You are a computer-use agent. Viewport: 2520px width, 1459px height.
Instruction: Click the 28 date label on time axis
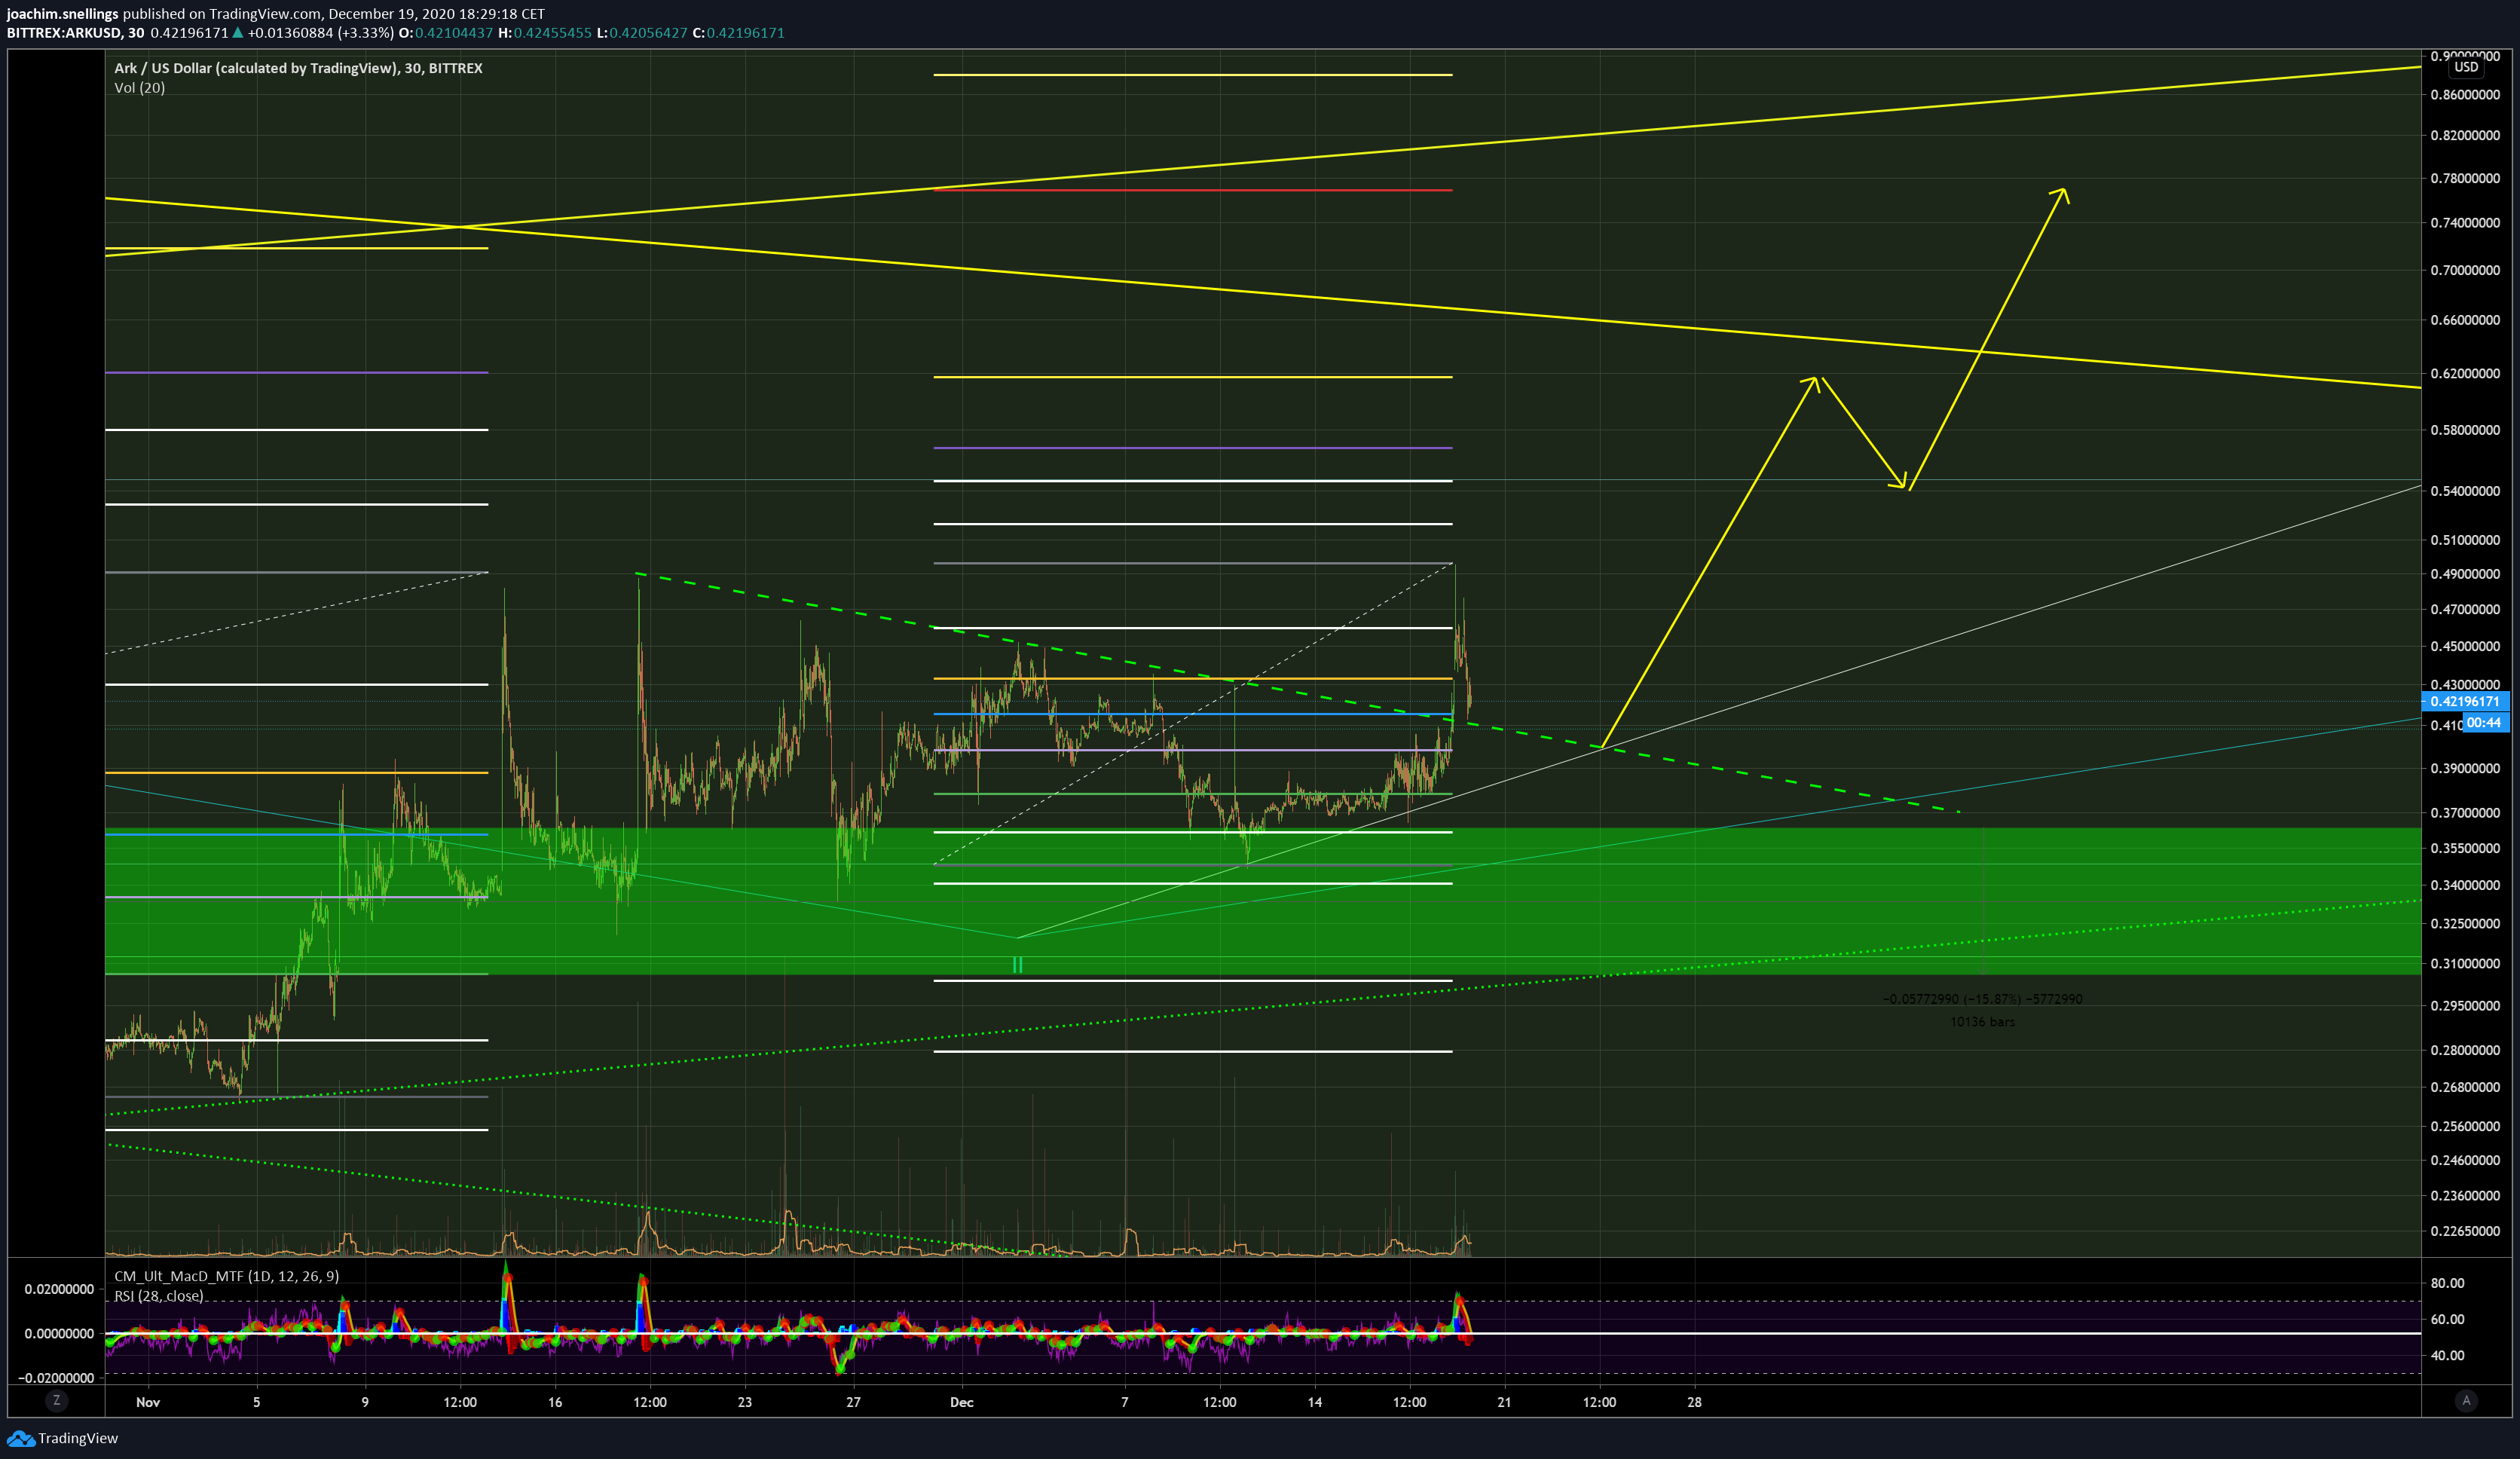(1695, 1402)
